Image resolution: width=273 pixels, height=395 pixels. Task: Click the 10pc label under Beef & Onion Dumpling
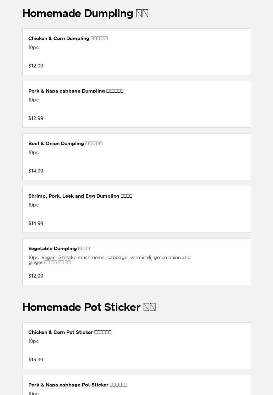(x=34, y=152)
